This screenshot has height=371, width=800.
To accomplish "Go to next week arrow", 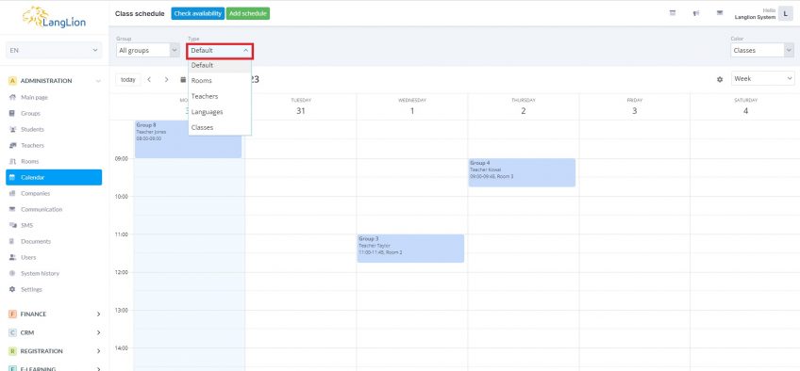I will [x=166, y=79].
